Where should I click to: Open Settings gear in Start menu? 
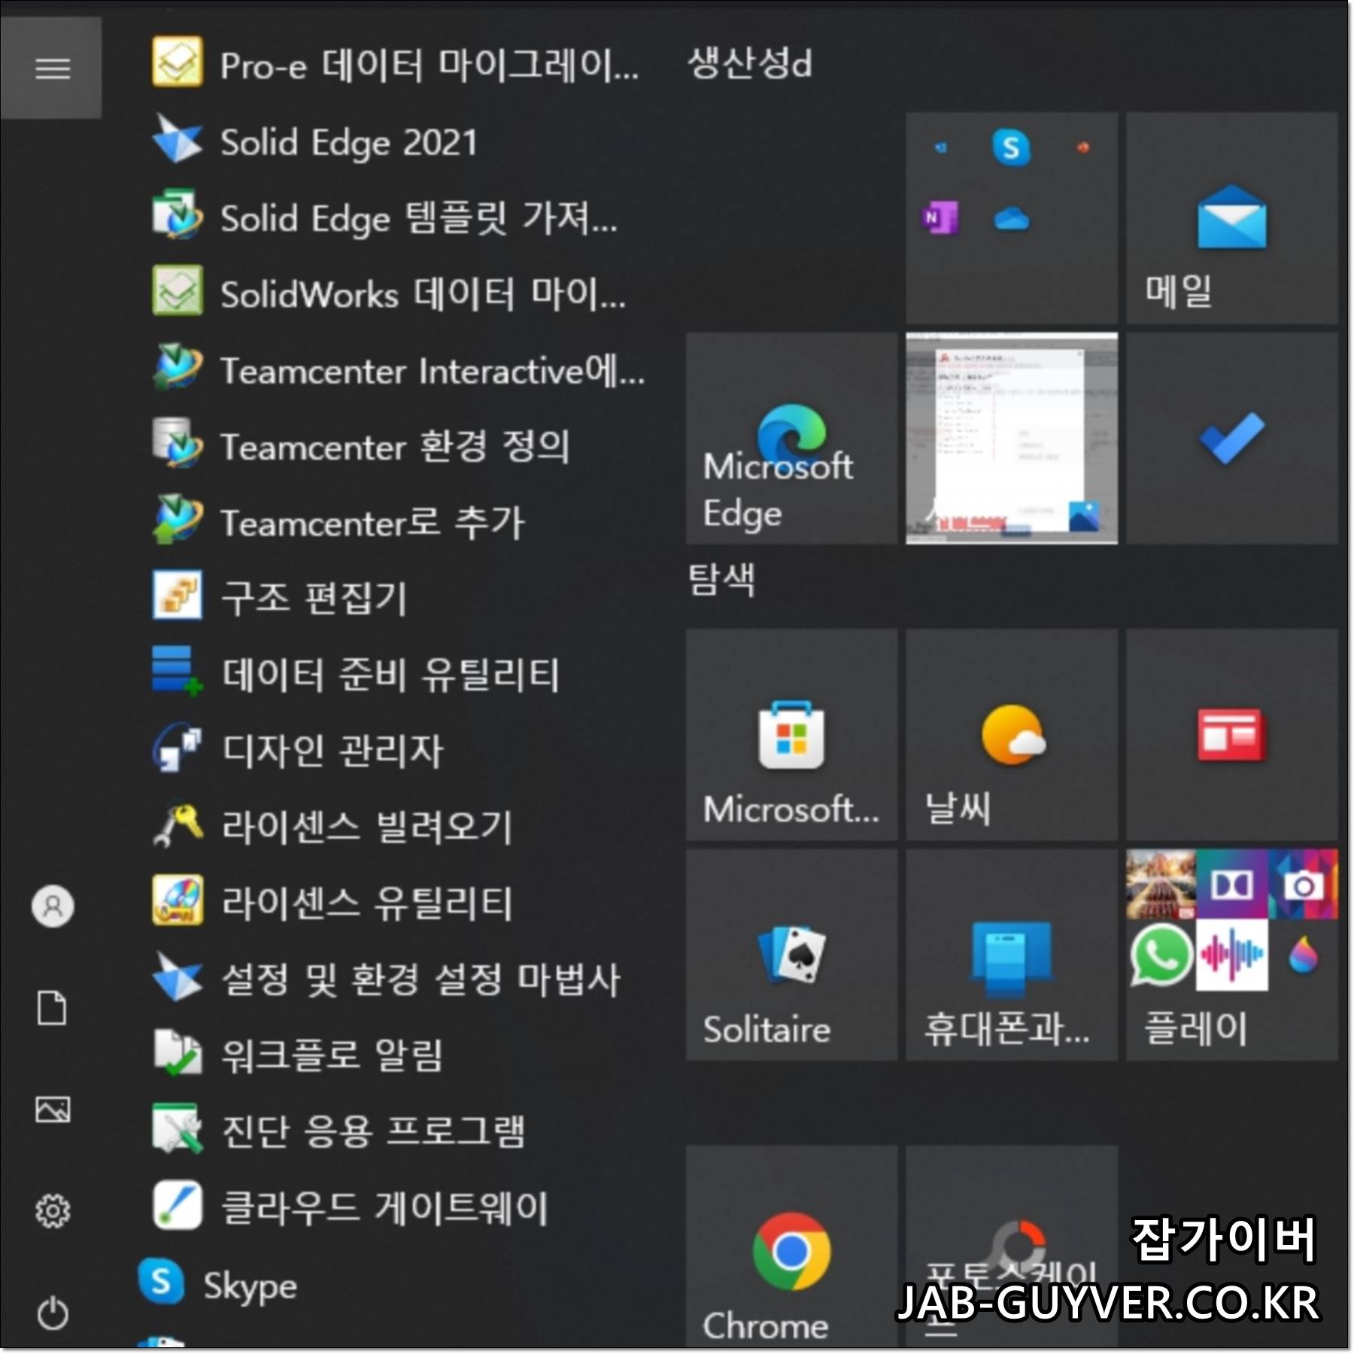pos(52,1211)
